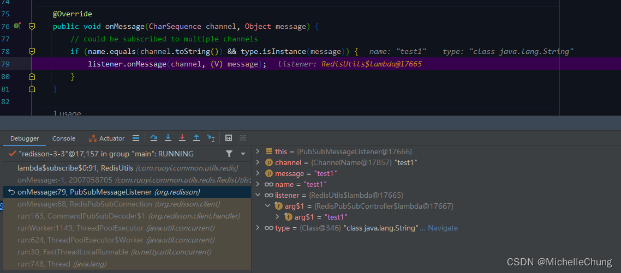Collapse the 'listener' variable node

(x=258, y=195)
